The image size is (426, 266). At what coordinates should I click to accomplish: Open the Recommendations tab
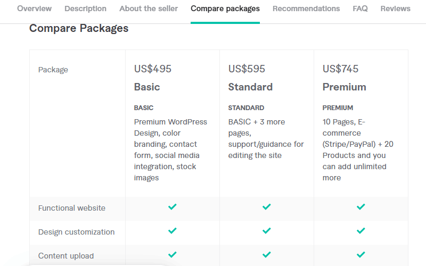pos(306,9)
